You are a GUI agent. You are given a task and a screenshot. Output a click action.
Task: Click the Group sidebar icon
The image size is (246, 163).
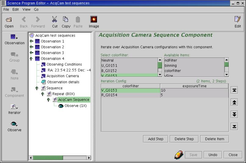[14, 54]
